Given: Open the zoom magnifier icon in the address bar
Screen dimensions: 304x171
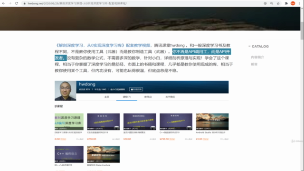Looking at the screenshot, I should click(x=272, y=3).
